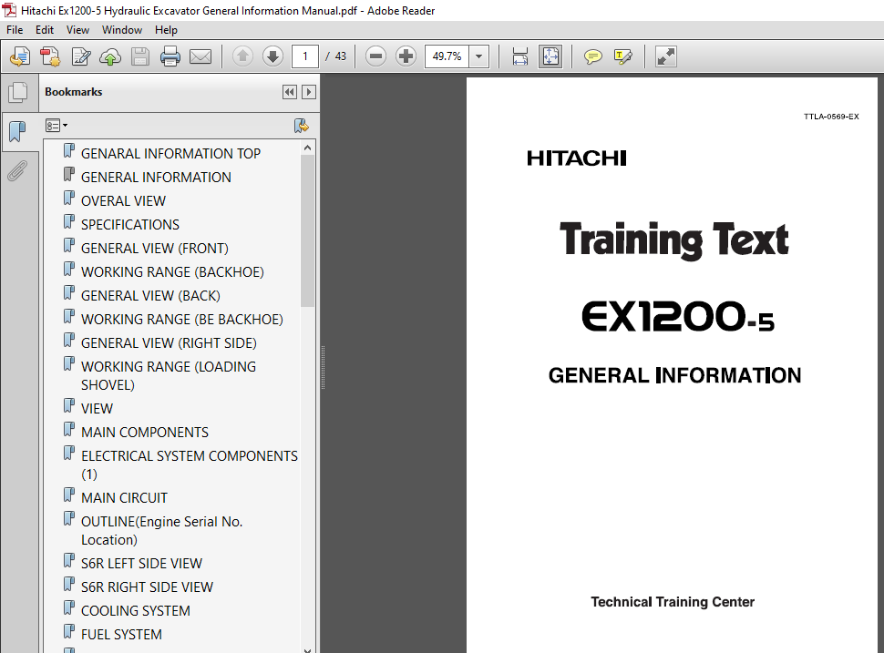Click the fit one full page icon
The width and height of the screenshot is (884, 653).
(550, 56)
